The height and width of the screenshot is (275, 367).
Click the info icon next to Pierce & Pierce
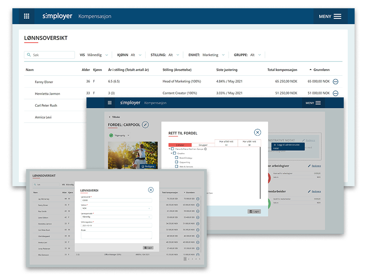pos(206,149)
